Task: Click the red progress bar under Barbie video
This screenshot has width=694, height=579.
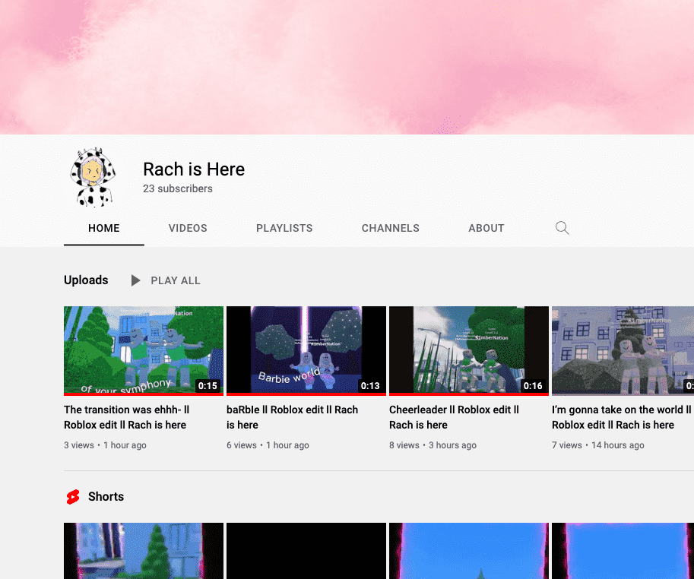Action: point(306,394)
